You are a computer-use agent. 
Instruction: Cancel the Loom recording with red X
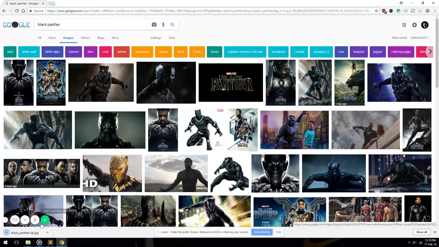pos(25,220)
